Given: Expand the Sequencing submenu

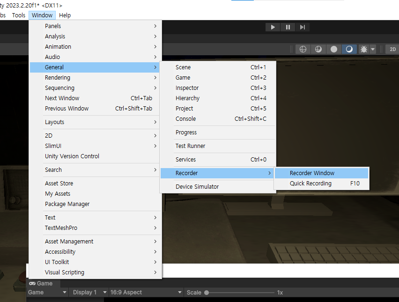Looking at the screenshot, I should pos(96,88).
